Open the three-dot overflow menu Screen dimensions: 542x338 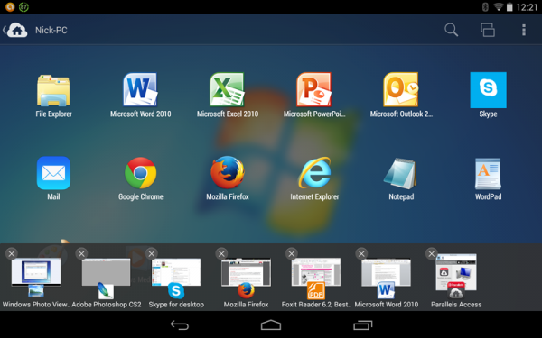coord(524,30)
